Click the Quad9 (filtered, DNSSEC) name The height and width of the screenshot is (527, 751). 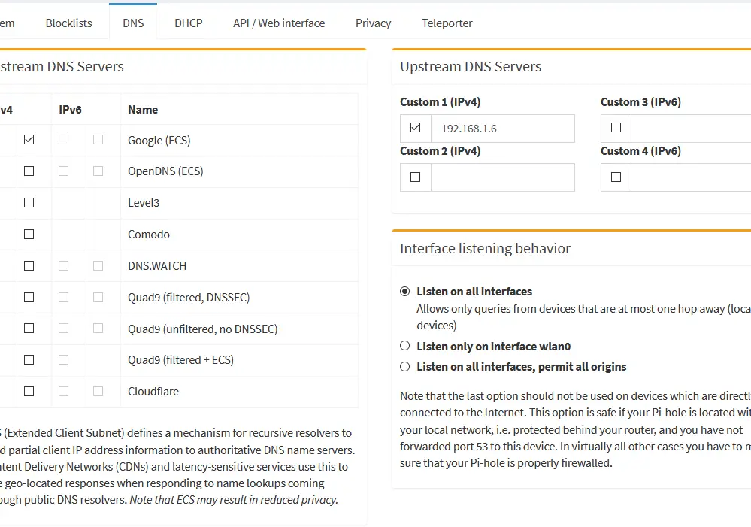tap(189, 298)
